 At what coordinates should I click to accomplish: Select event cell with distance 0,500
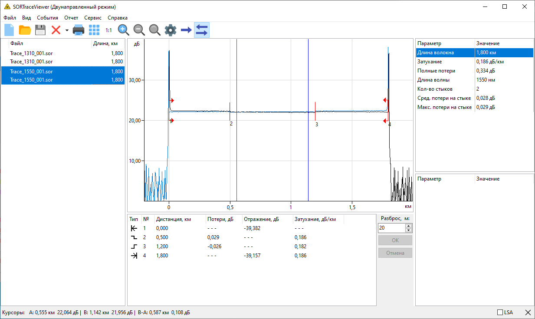coord(162,237)
